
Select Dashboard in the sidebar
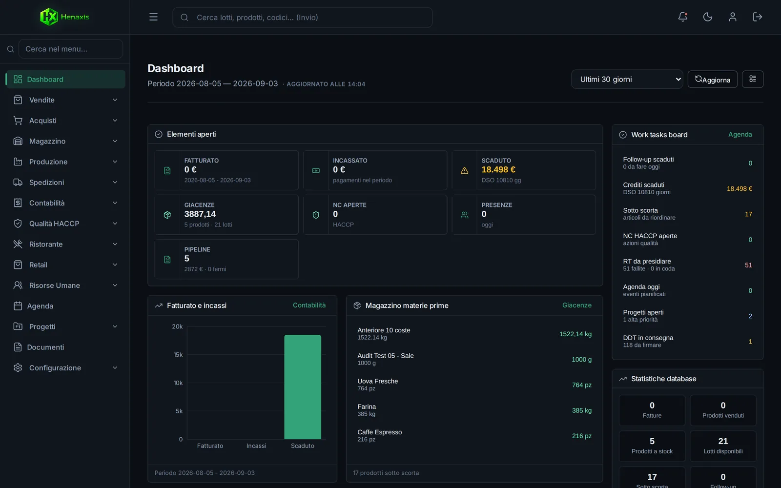coord(65,80)
